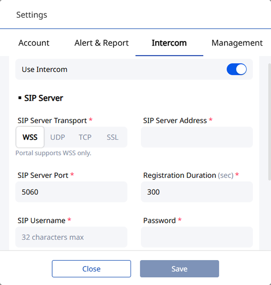Click the Registration Duration input showing 300
The height and width of the screenshot is (285, 271).
tap(197, 192)
